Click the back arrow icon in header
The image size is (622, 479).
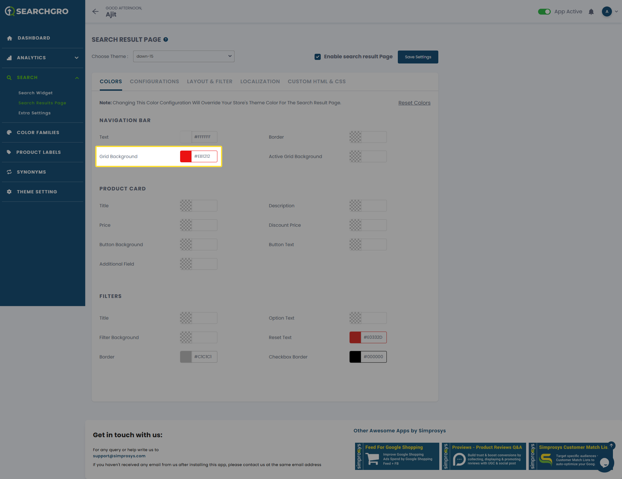95,12
